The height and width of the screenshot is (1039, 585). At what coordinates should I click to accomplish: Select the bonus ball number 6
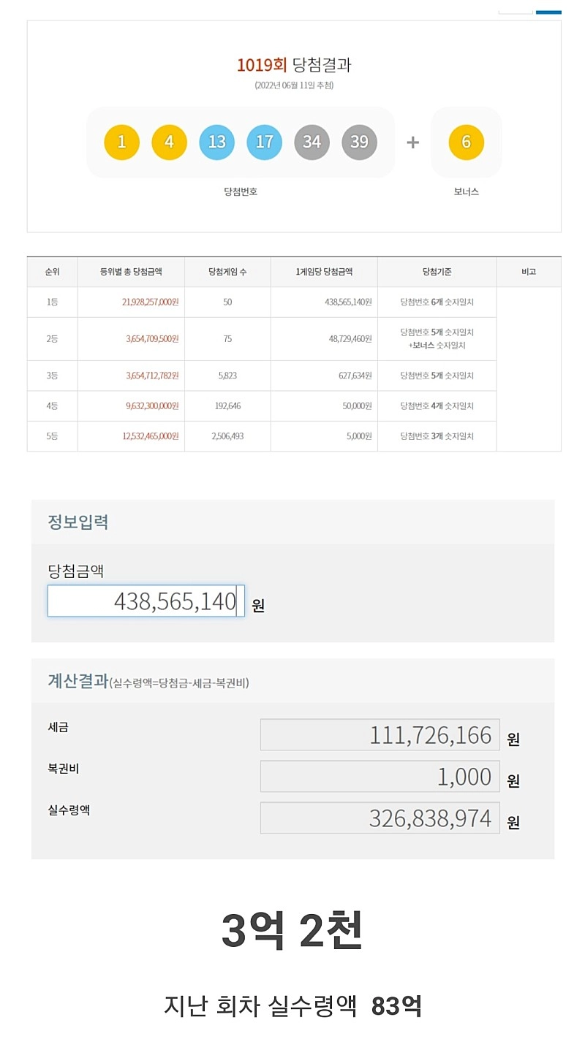(466, 142)
